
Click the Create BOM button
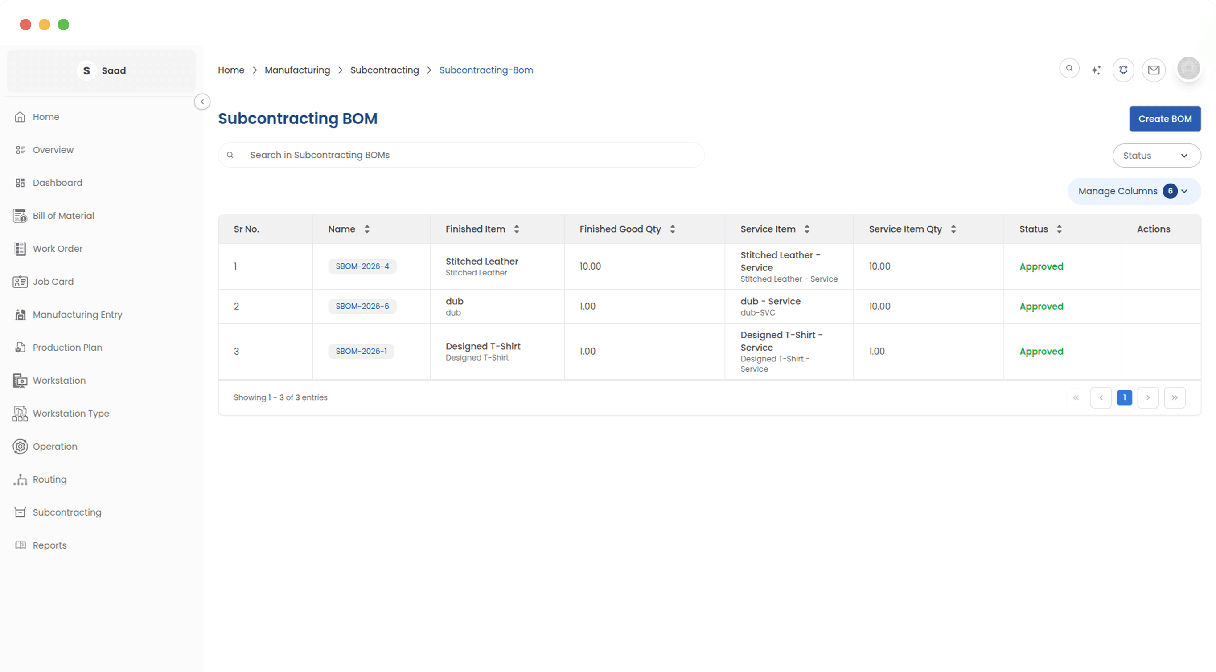coord(1165,119)
